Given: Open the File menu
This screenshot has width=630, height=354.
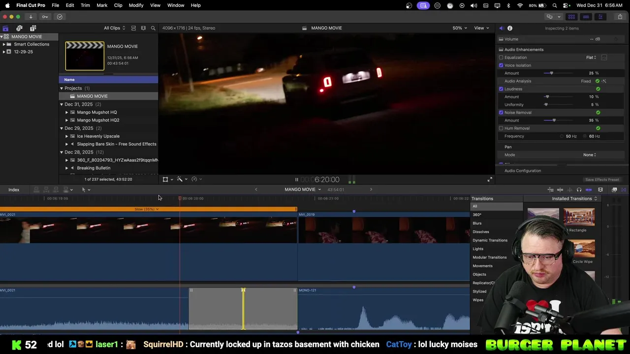Looking at the screenshot, I should click(x=56, y=5).
